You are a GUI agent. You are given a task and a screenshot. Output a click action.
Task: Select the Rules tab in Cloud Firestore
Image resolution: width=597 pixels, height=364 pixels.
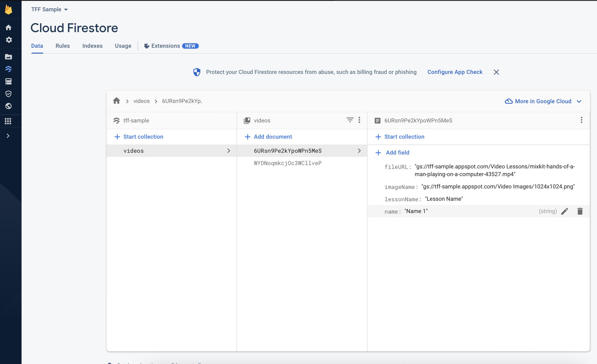coord(63,46)
